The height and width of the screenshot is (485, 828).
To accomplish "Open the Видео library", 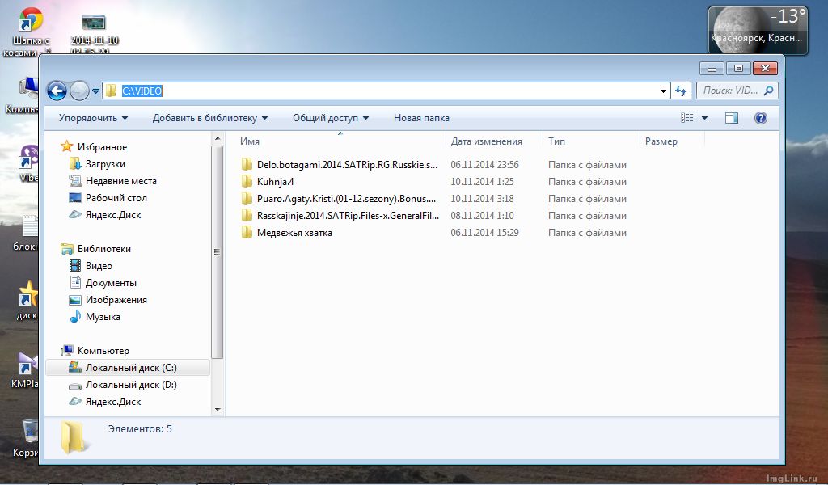I will pos(99,266).
